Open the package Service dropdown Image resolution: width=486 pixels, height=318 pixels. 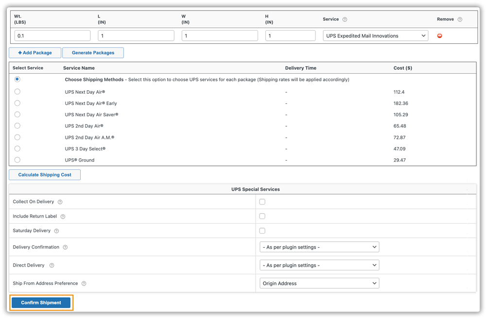click(x=375, y=35)
